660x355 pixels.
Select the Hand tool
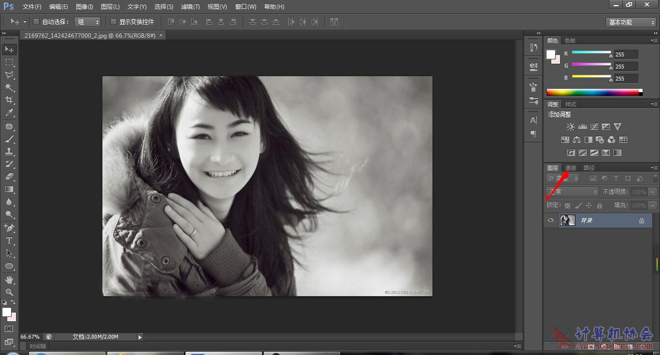coord(9,279)
